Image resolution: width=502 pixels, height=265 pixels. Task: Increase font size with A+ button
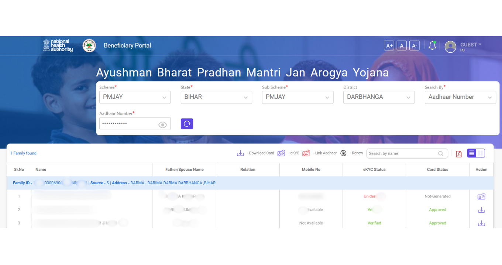click(x=389, y=46)
